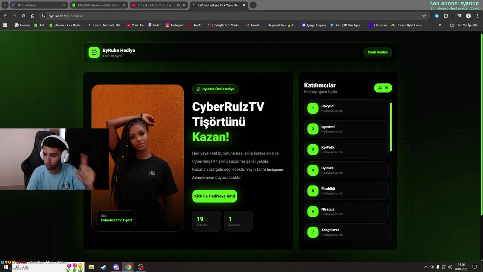Open the apps grid in bookmarks bar
Viewport: 483px width, 272px height.
coord(5,25)
